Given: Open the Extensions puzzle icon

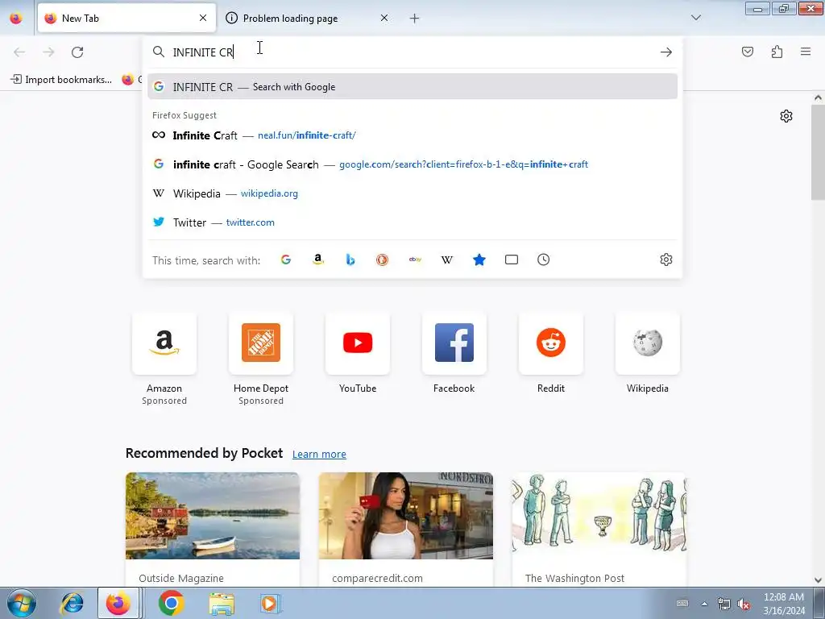Looking at the screenshot, I should (777, 52).
